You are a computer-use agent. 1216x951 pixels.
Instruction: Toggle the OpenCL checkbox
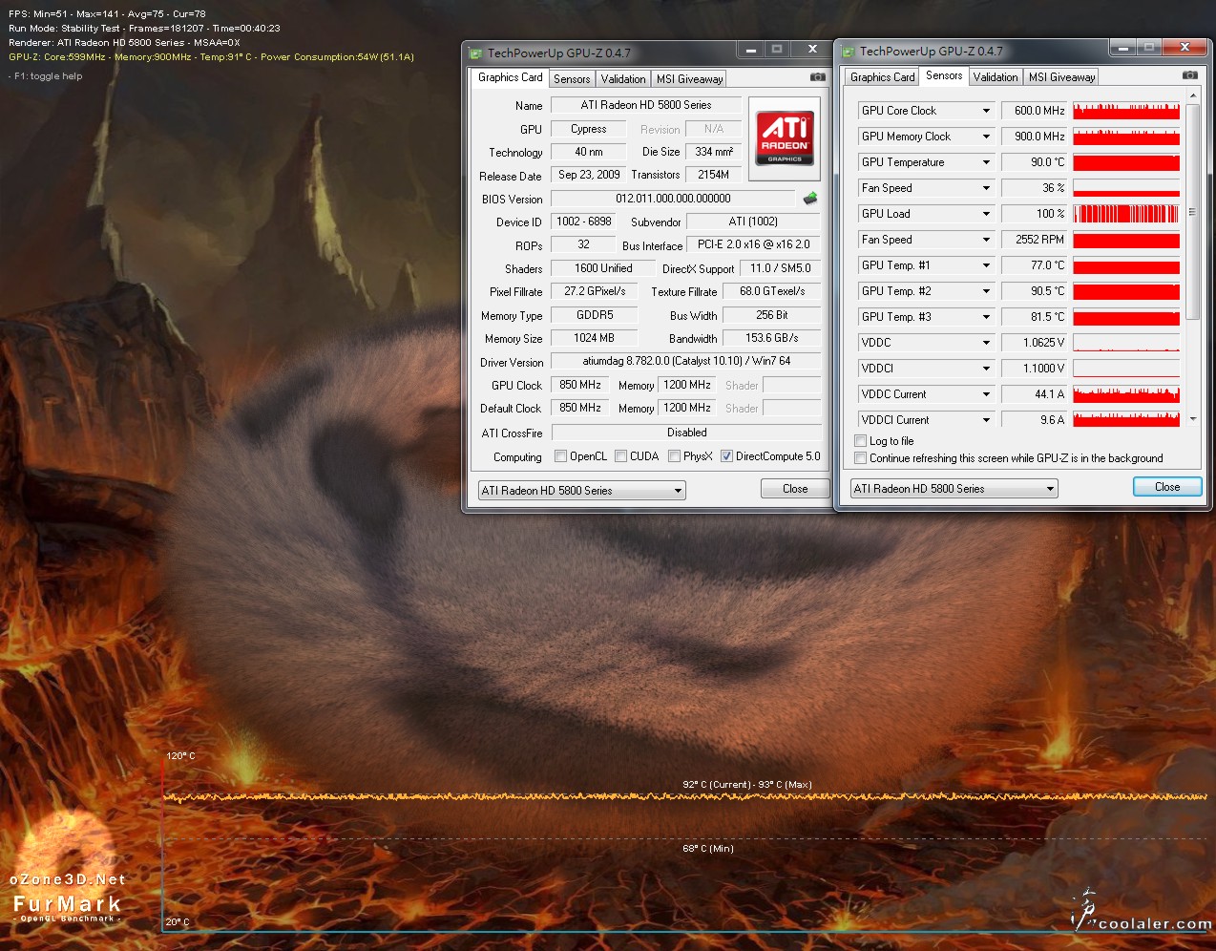[x=561, y=456]
